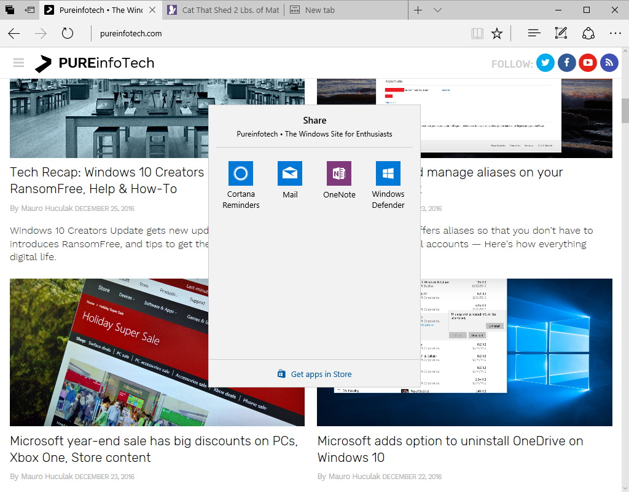The image size is (629, 492).
Task: Share with Windows Defender
Action: pyautogui.click(x=388, y=185)
